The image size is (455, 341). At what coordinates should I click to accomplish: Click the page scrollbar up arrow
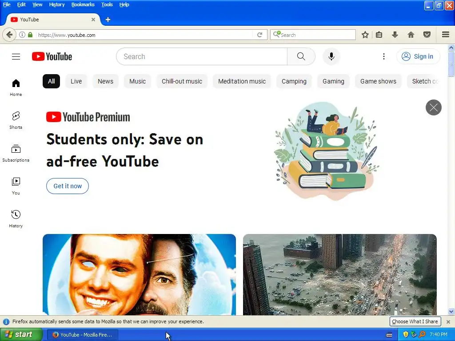(451, 48)
